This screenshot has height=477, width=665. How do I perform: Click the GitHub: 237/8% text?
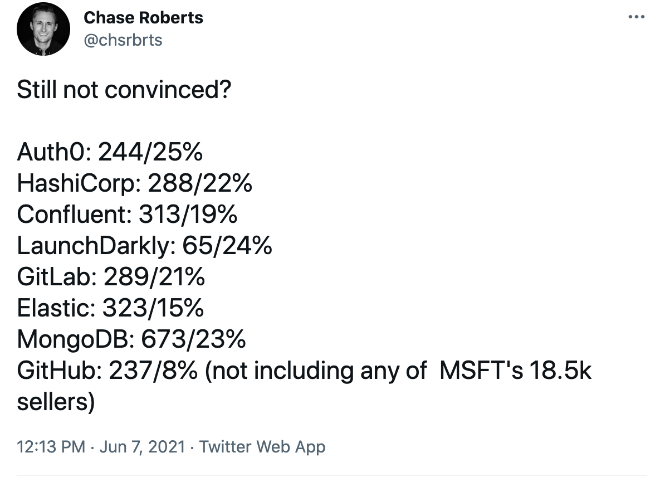coord(107,371)
